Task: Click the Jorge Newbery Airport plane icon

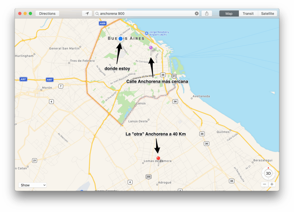Action: click(x=146, y=33)
